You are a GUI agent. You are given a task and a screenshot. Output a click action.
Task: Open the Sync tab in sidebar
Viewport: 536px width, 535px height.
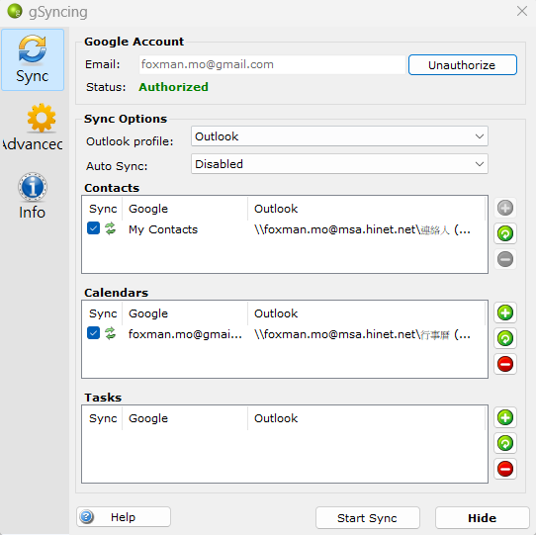pos(33,59)
